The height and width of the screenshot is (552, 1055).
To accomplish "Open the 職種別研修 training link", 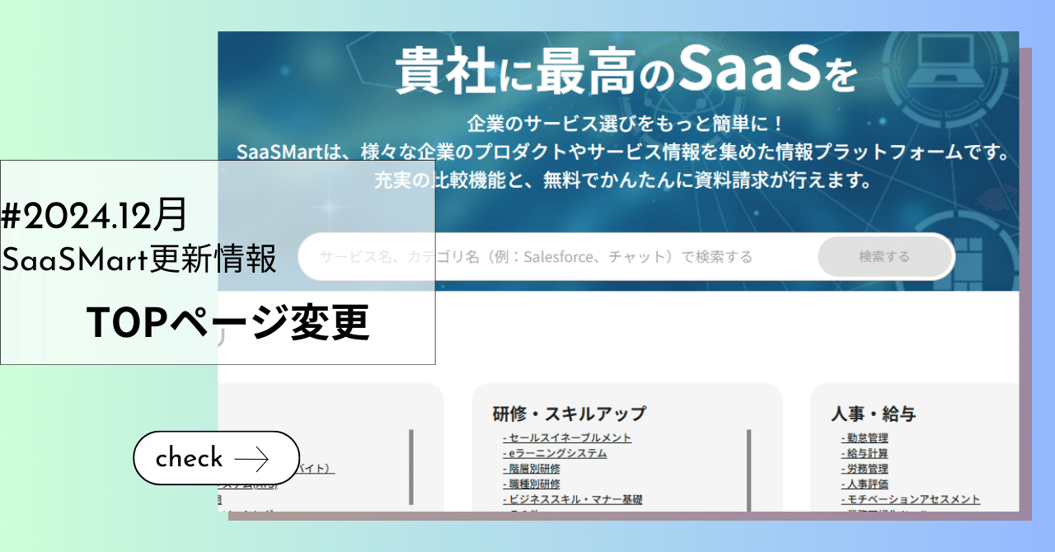I will coord(534,484).
